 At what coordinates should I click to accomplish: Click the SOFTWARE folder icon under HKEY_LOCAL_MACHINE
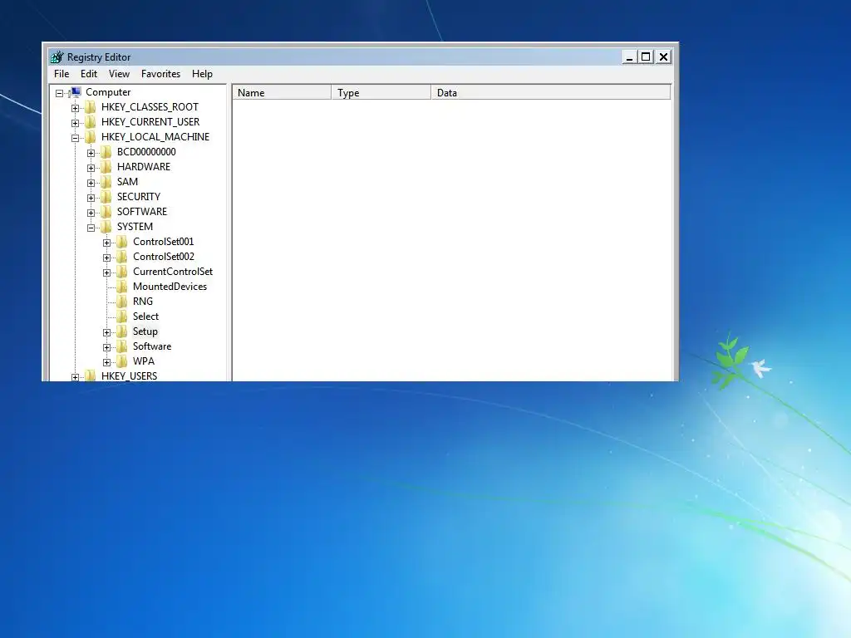coord(106,212)
